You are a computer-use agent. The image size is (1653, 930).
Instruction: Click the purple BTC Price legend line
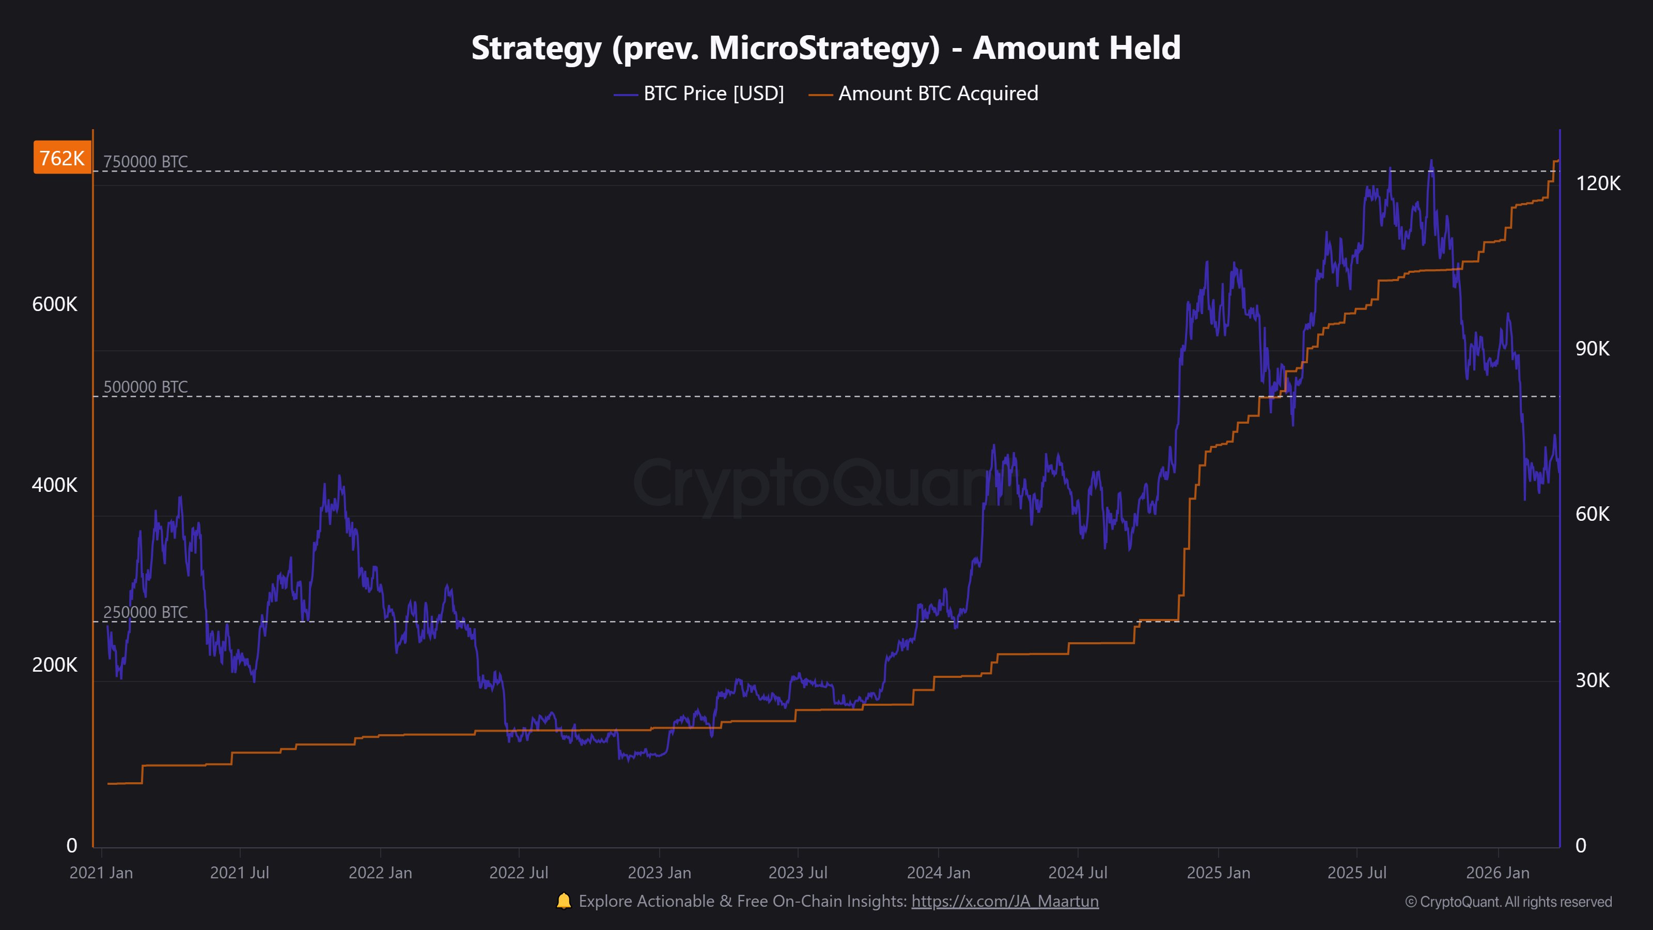coord(625,95)
